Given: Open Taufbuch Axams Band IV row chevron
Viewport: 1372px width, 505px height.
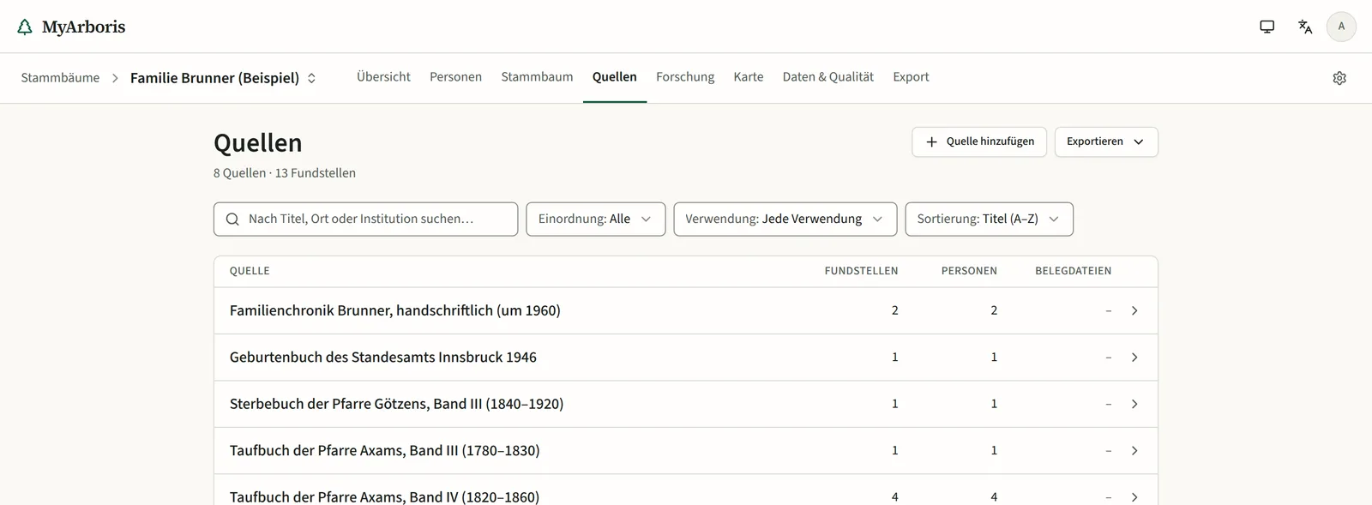Looking at the screenshot, I should tap(1134, 497).
